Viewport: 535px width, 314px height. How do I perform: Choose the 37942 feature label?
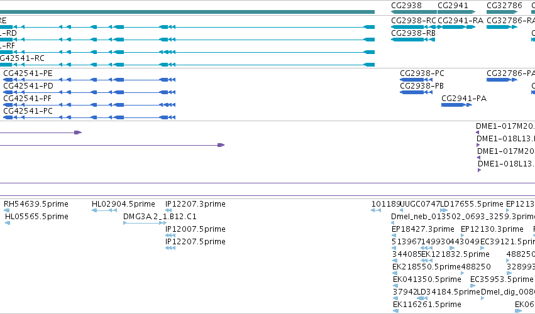tap(405, 292)
